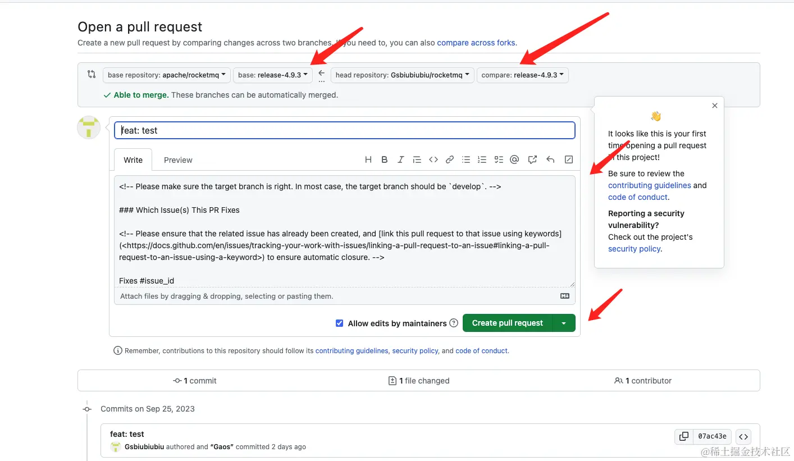
Task: Click the 1 file changed summary
Action: click(x=419, y=381)
